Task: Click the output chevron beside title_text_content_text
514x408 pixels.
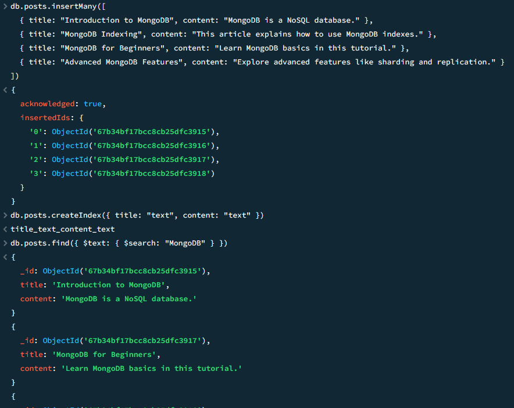Action: point(5,229)
